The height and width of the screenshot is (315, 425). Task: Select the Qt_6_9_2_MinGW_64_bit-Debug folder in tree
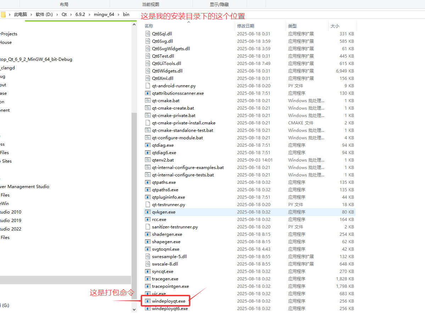[36, 59]
